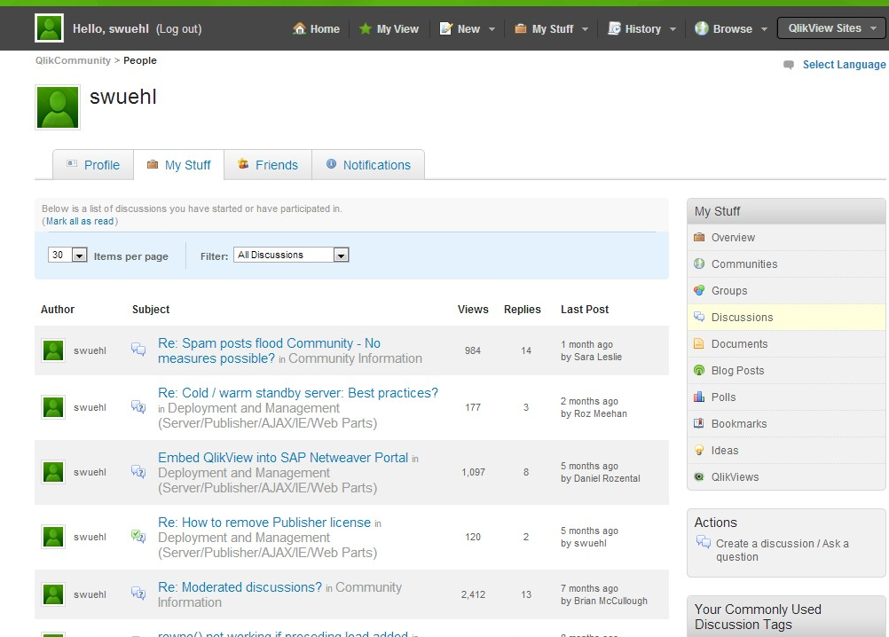Expand the My Stuff menu arrow in top bar
Viewport: 889px width, 637px height.
(585, 29)
